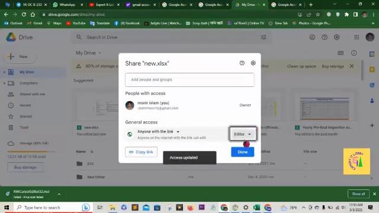Show file details info icon
The width and height of the screenshot is (379, 213).
click(x=354, y=53)
